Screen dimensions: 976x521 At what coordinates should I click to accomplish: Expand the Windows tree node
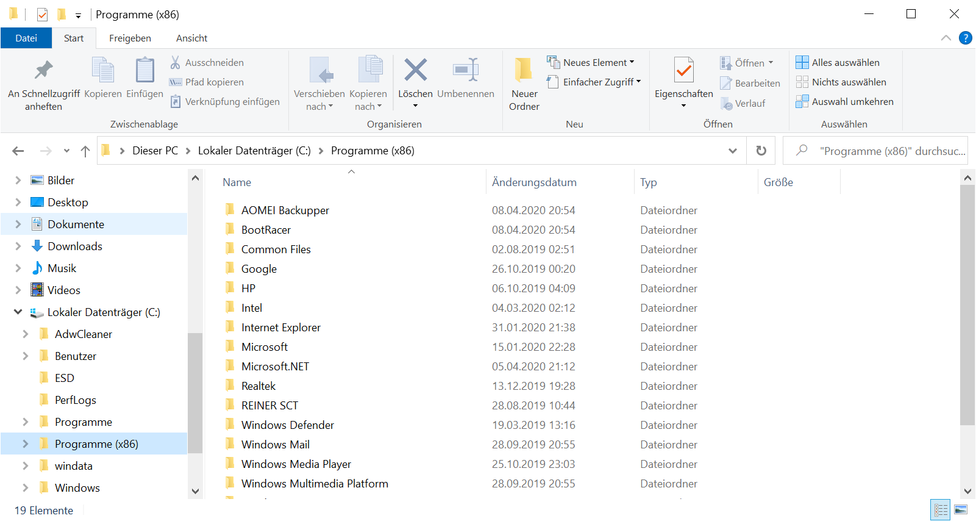tap(25, 488)
